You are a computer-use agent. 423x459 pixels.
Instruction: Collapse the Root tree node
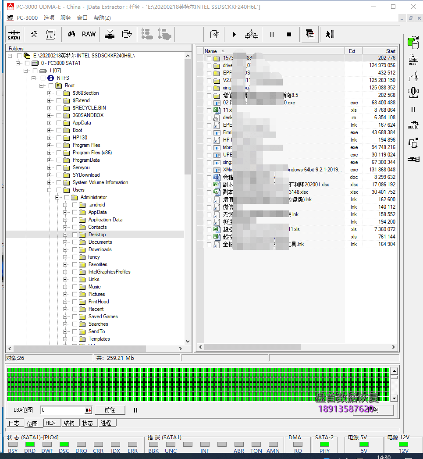pos(41,85)
